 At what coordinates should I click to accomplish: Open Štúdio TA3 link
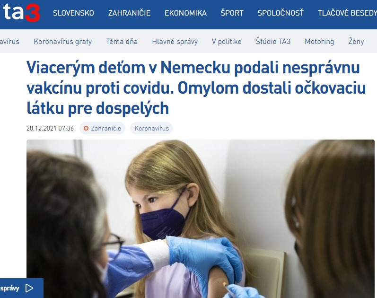(x=273, y=41)
